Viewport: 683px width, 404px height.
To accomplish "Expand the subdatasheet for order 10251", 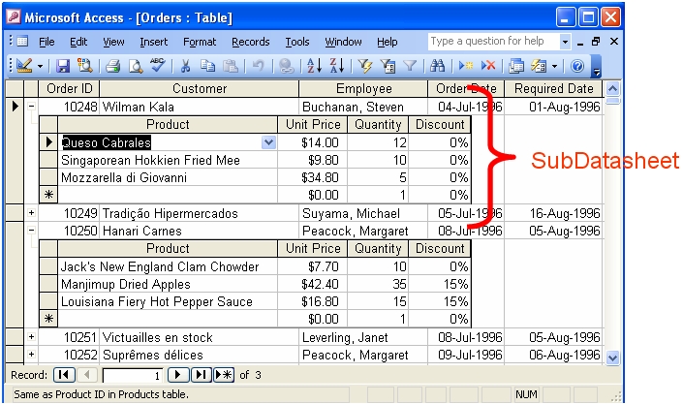I will click(31, 337).
